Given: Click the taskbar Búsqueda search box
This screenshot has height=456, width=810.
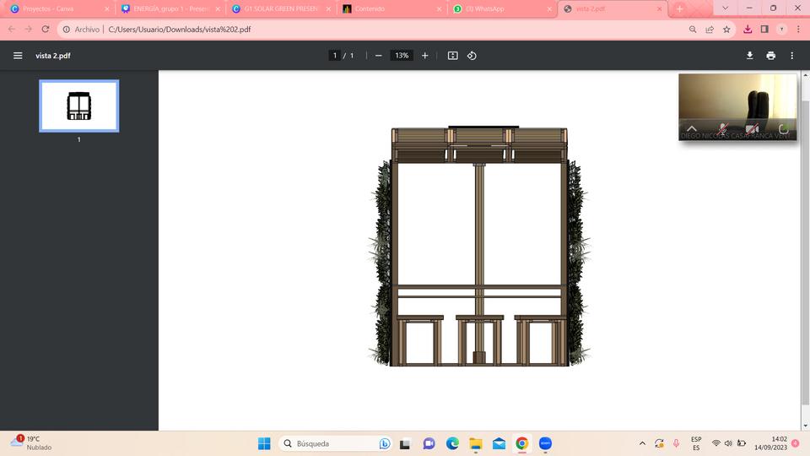Looking at the screenshot, I should pos(335,443).
